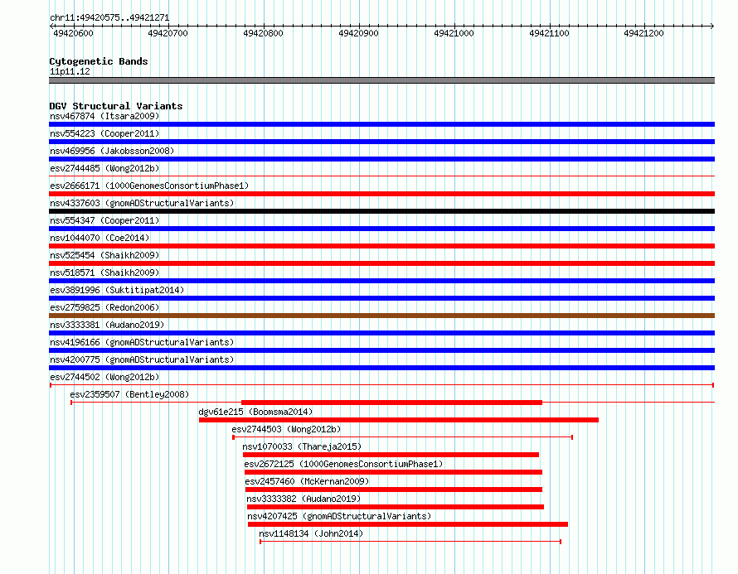Select esv2744503 (Wong2012b) label
The height and width of the screenshot is (574, 738).
tap(286, 429)
